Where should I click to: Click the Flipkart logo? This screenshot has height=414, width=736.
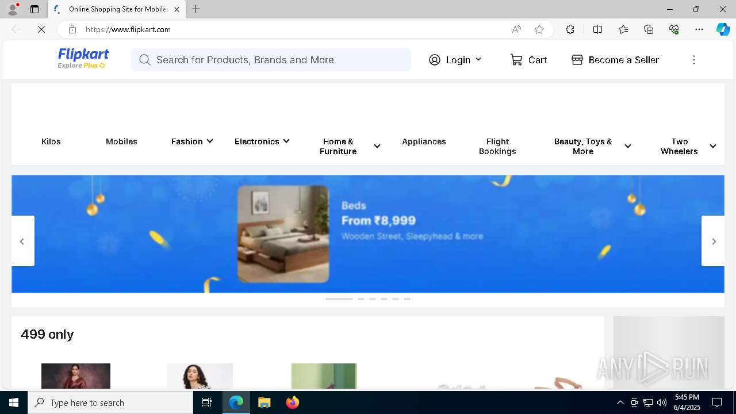pos(83,59)
